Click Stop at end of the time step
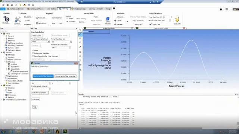Image resolution: width=239 pixels, height=134 pixels. (x=65, y=76)
